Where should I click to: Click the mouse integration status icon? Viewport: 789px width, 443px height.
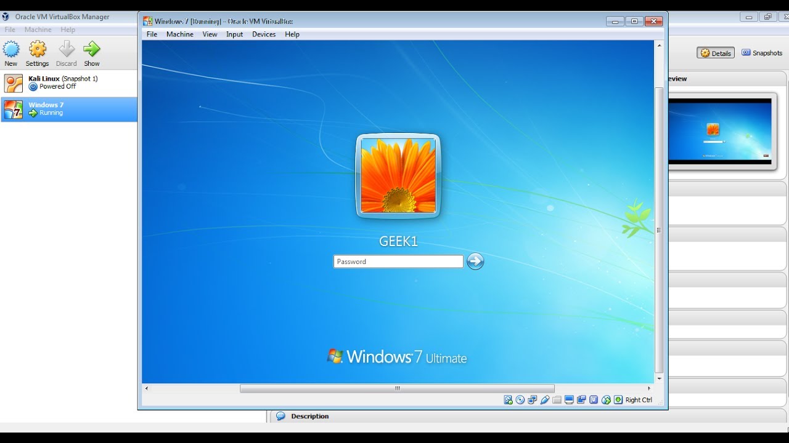click(606, 400)
